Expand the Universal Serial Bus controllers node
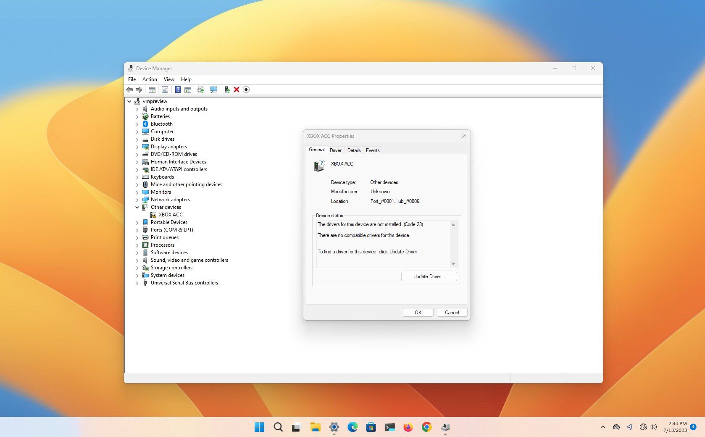The height and width of the screenshot is (437, 705). point(137,283)
